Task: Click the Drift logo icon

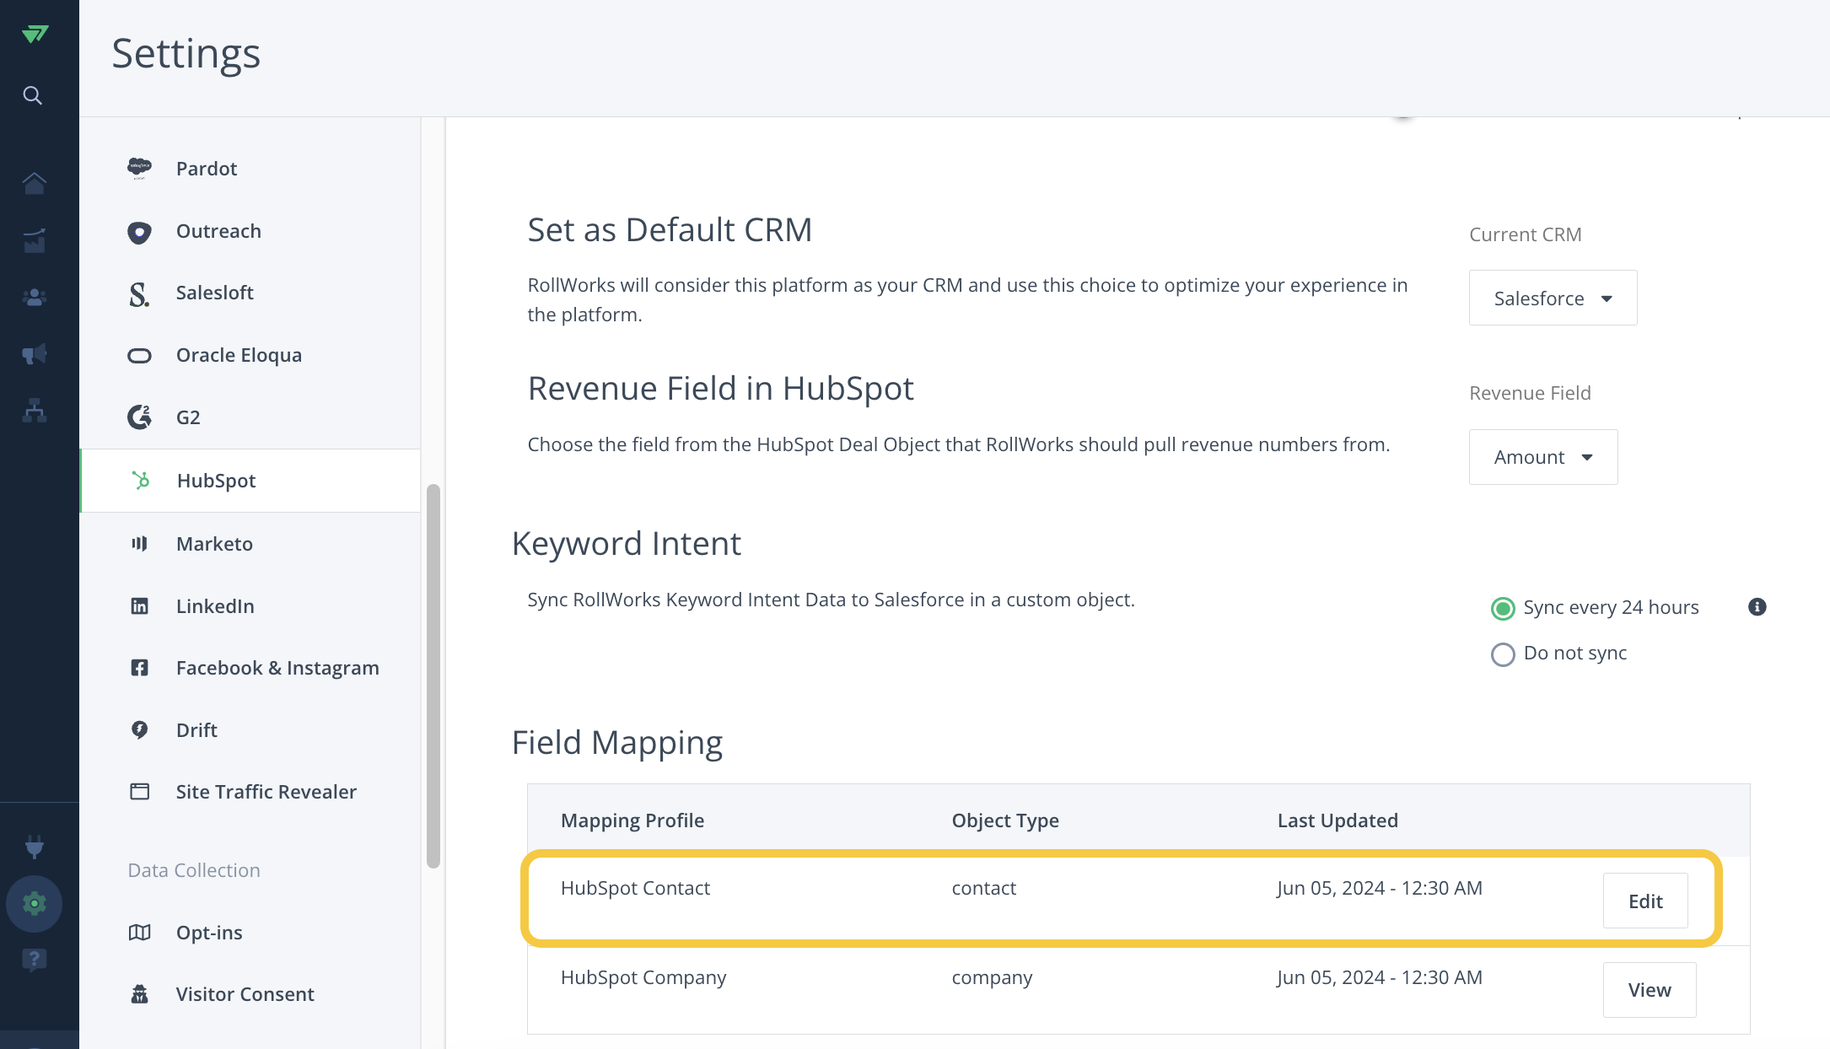Action: click(139, 729)
